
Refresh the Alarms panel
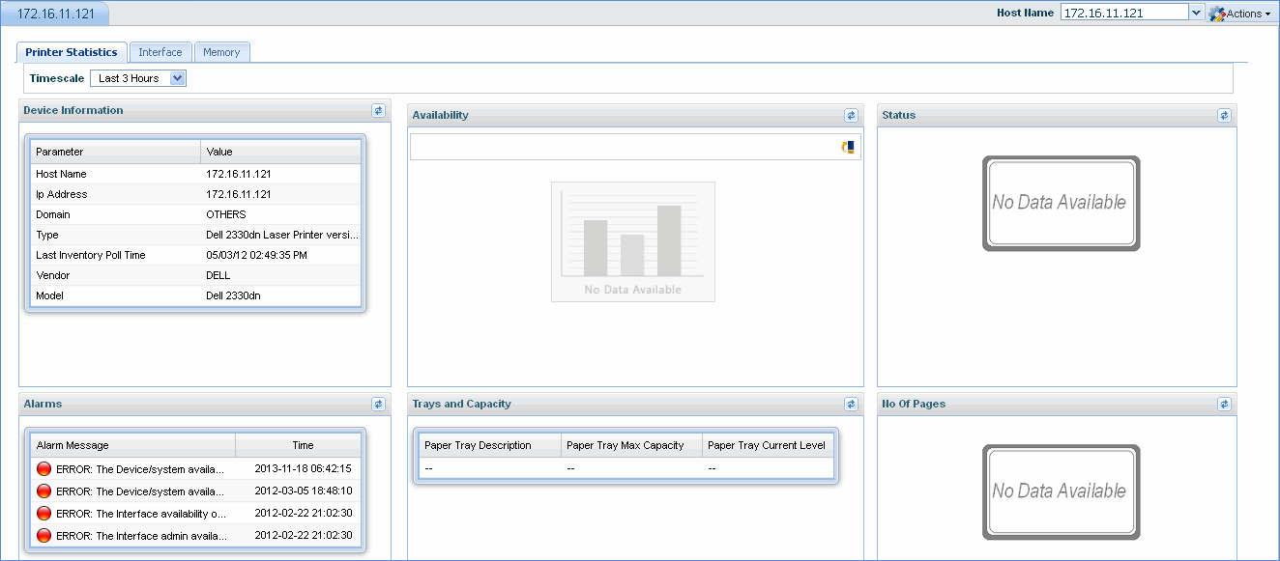(379, 405)
